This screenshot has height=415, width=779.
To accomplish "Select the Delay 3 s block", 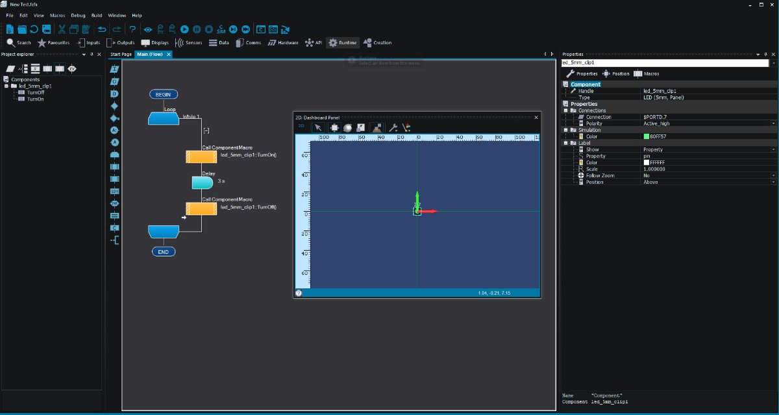I will [x=203, y=182].
